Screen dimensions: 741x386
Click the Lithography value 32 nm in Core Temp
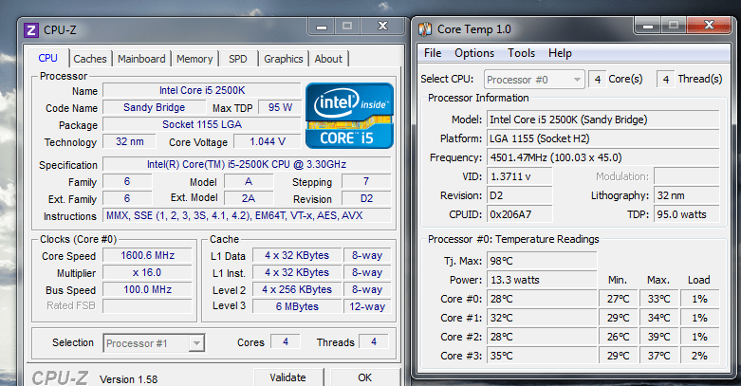click(687, 195)
